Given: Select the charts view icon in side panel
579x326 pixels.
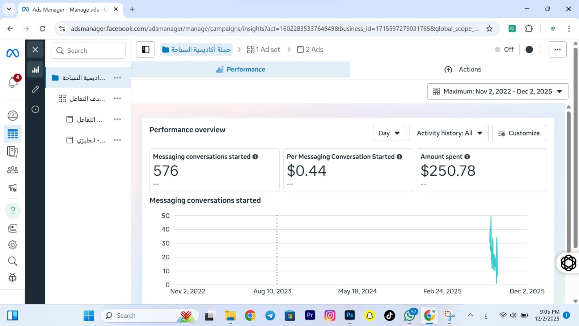Looking at the screenshot, I should [x=35, y=70].
